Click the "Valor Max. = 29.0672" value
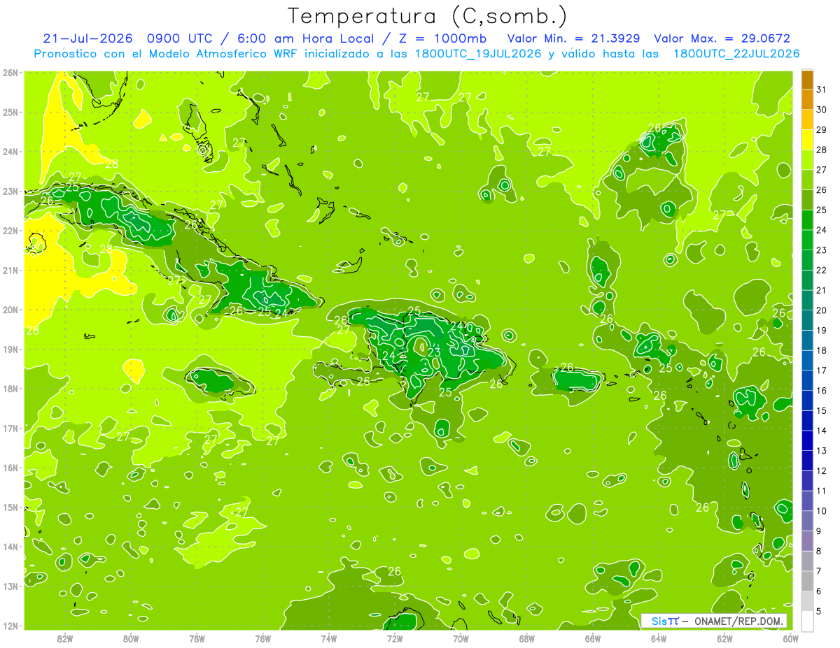Viewport: 840px width, 648px height. (x=722, y=38)
